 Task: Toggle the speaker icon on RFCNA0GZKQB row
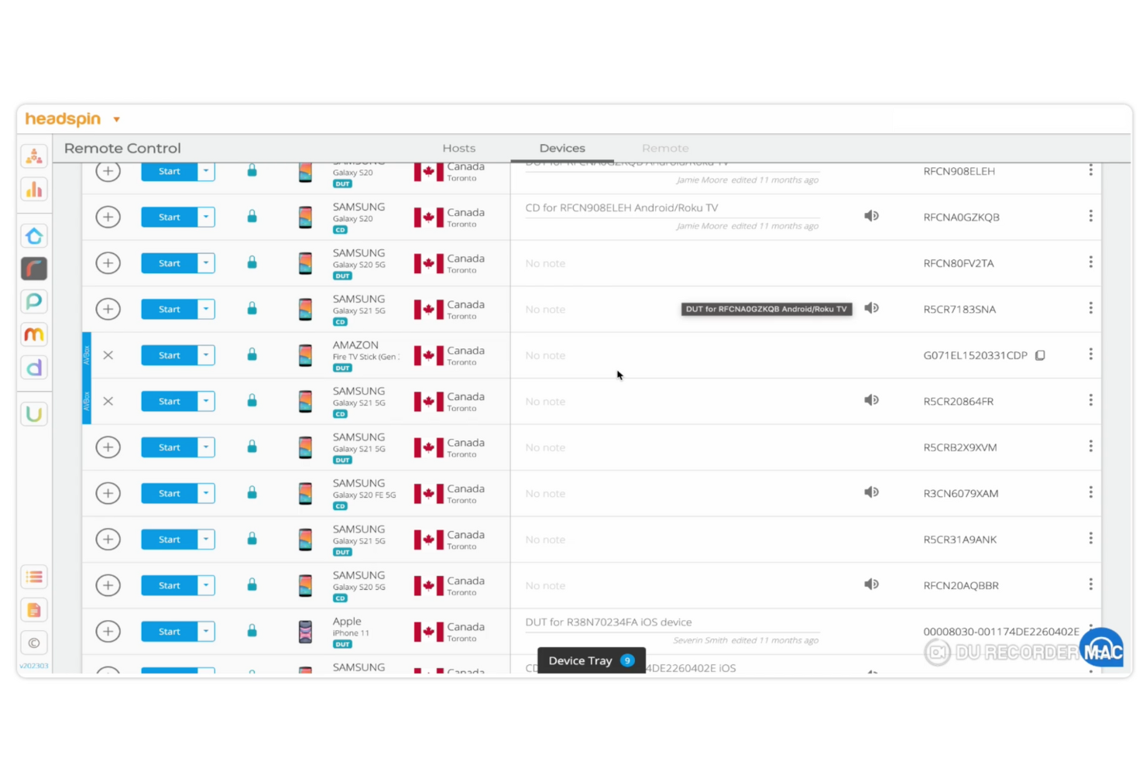click(871, 216)
